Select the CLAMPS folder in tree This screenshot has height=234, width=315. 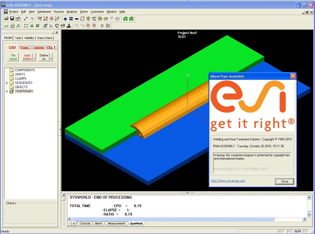tap(21, 79)
